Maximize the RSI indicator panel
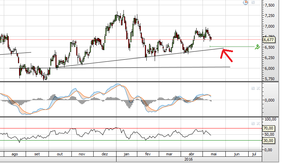Image resolution: width=284 pixels, height=163 pixels. [253, 124]
